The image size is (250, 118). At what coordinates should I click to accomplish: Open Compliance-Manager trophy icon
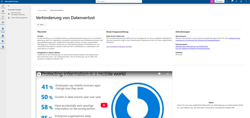3,29
